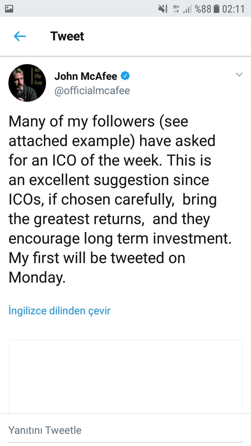Expand tweet options with the chevron arrow
The width and height of the screenshot is (251, 446).
coord(239,75)
